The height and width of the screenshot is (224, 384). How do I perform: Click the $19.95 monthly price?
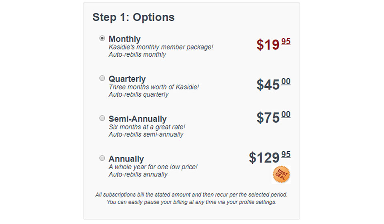point(273,44)
